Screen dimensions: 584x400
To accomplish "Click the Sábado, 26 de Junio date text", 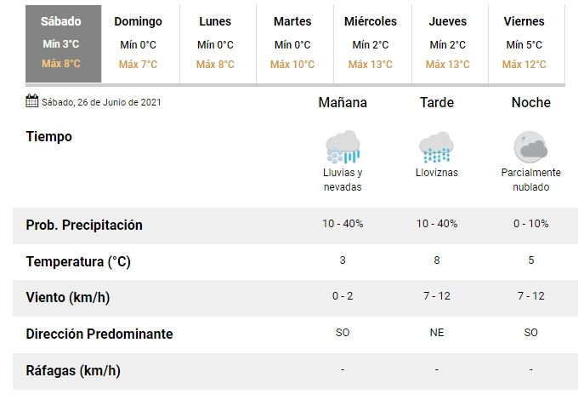I will [x=101, y=103].
